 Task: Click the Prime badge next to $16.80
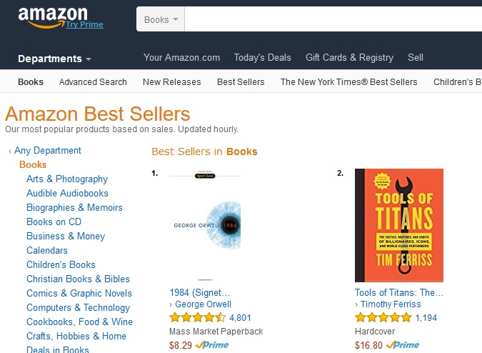click(402, 344)
